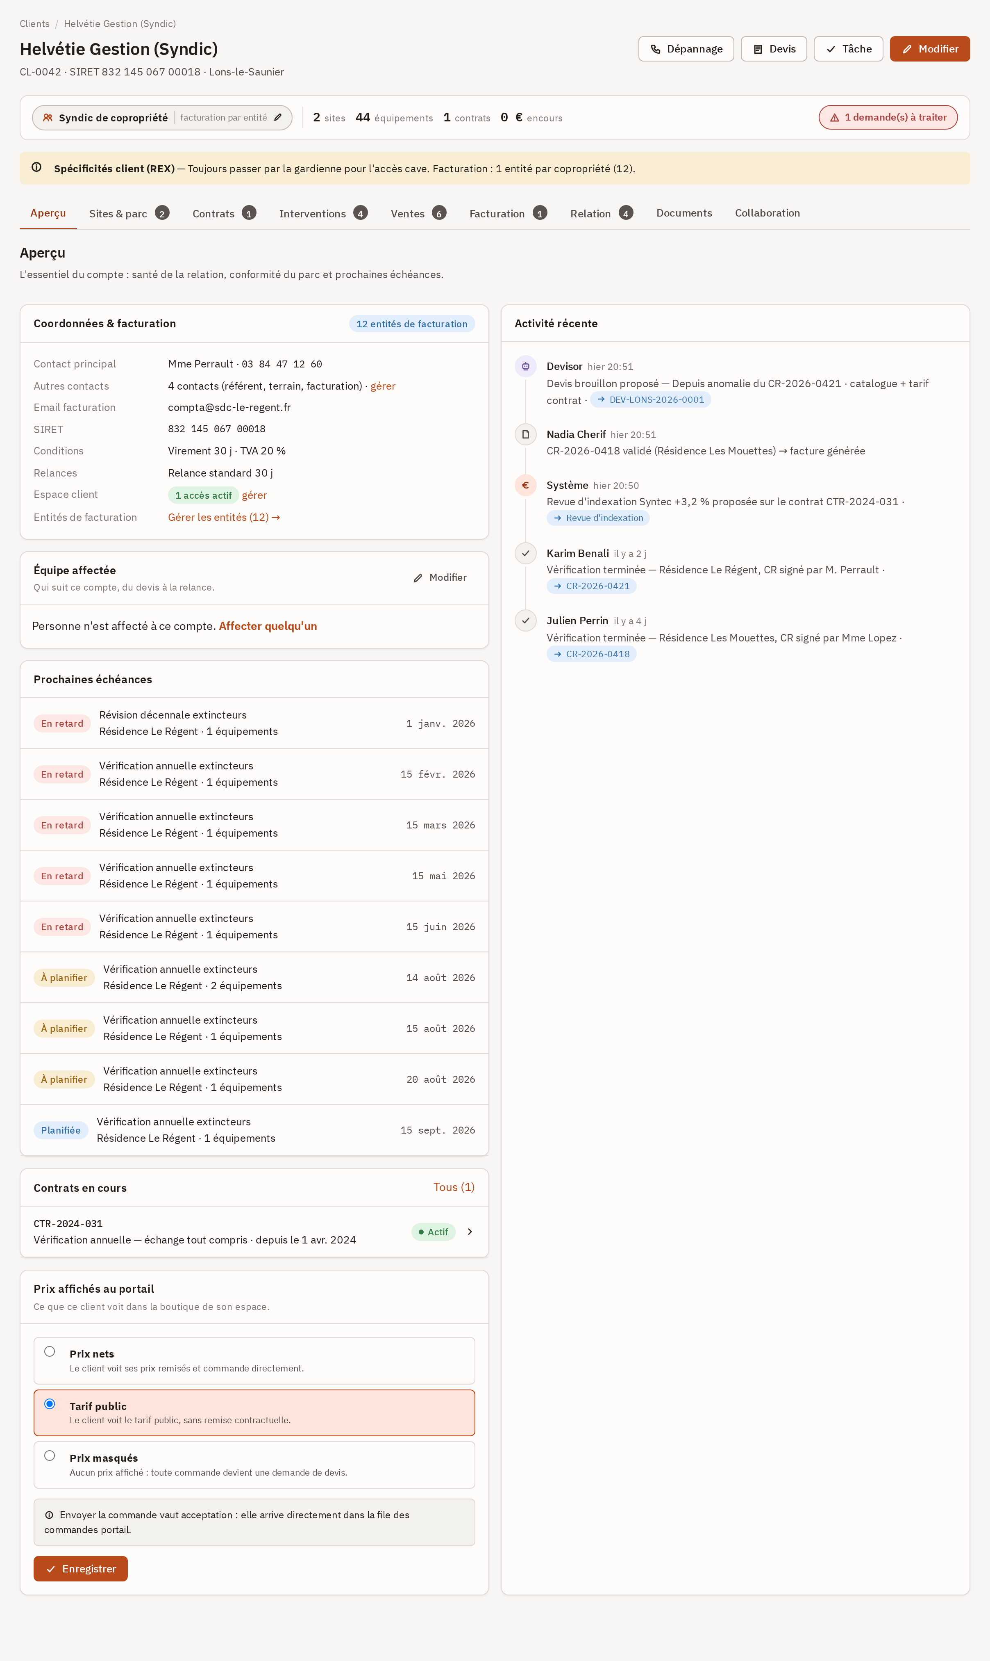Click checkmark icon beside Karim Benali

point(525,553)
